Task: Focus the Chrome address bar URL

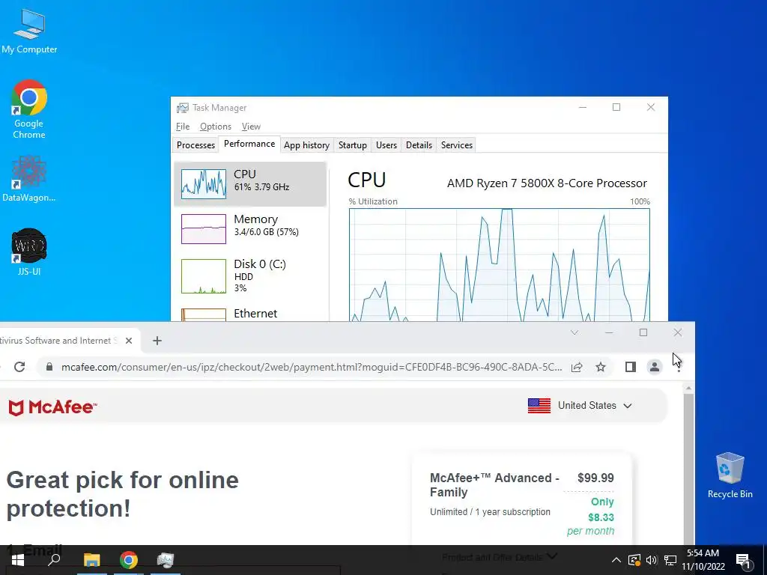Action: 311,367
